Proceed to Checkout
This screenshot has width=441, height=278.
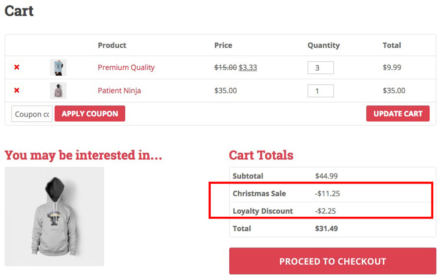click(x=333, y=261)
